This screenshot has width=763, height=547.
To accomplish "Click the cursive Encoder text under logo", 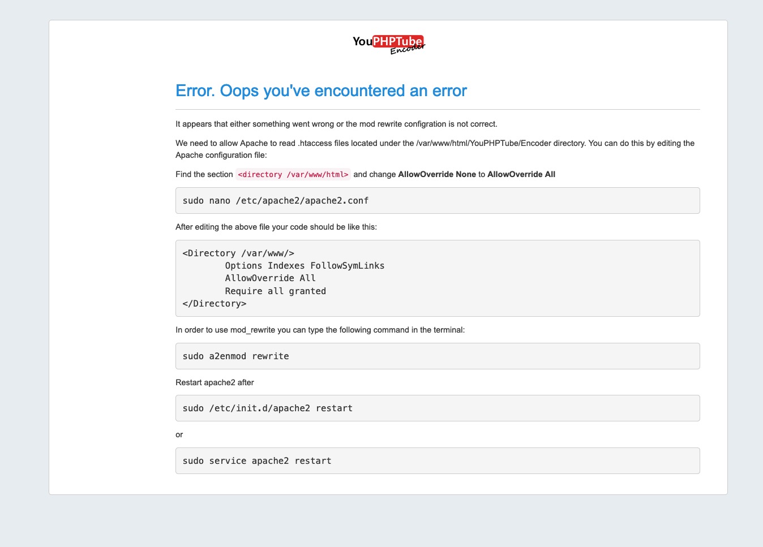I will pos(407,50).
